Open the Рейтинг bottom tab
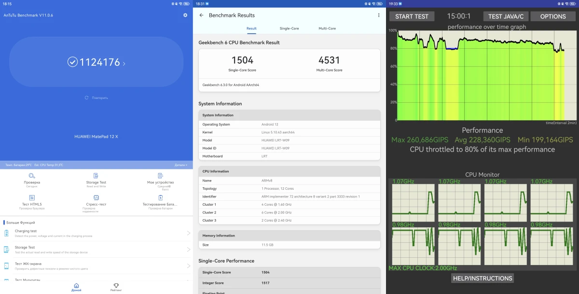Image resolution: width=579 pixels, height=294 pixels. pyautogui.click(x=116, y=287)
